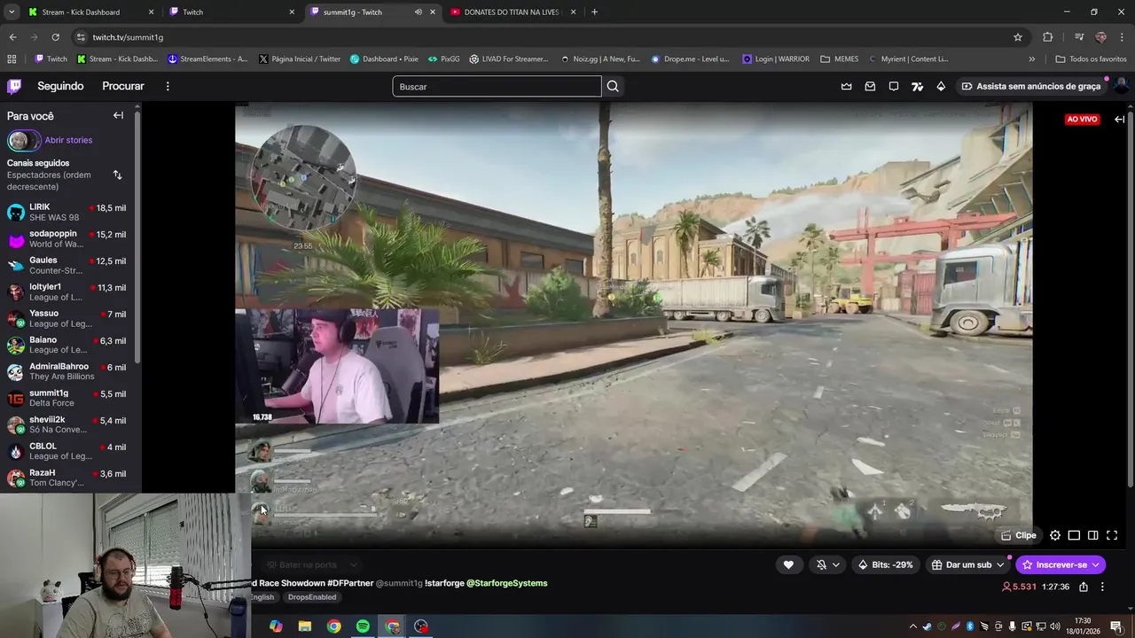Open the three-dot more menu in Twitch header
This screenshot has width=1135, height=638.
168,86
